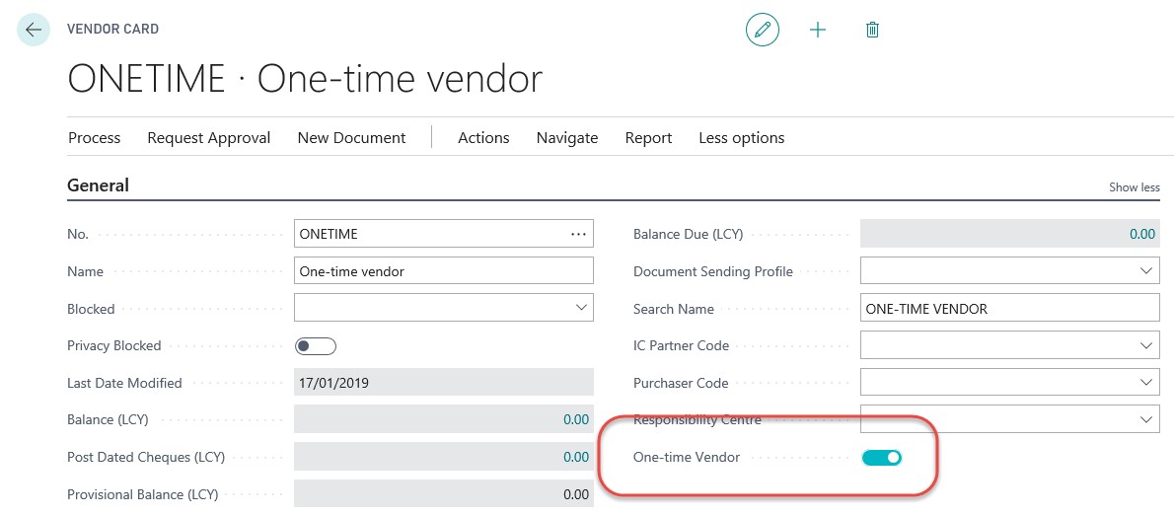
Task: Click the back arrow icon
Action: (34, 30)
